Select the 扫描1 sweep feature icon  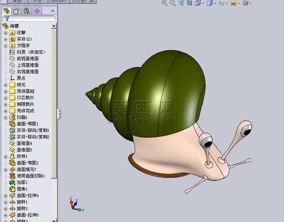(12, 117)
